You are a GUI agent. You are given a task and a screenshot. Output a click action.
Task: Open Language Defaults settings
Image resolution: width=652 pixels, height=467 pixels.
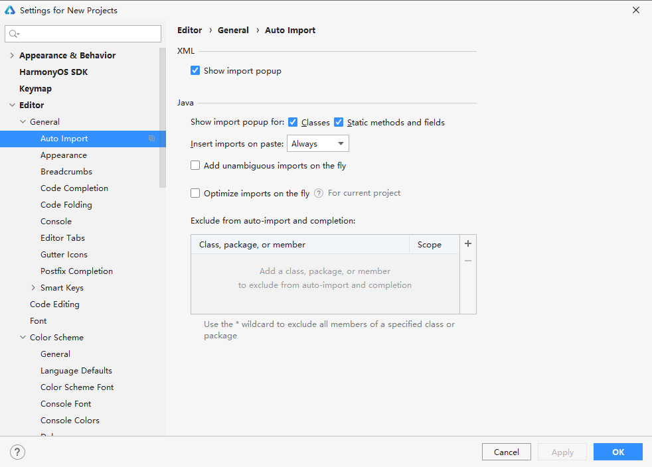[x=76, y=371]
